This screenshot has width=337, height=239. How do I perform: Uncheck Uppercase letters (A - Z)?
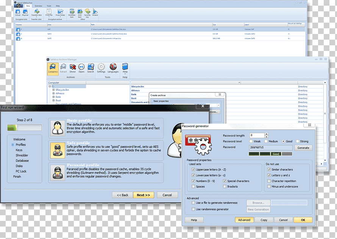point(193,169)
